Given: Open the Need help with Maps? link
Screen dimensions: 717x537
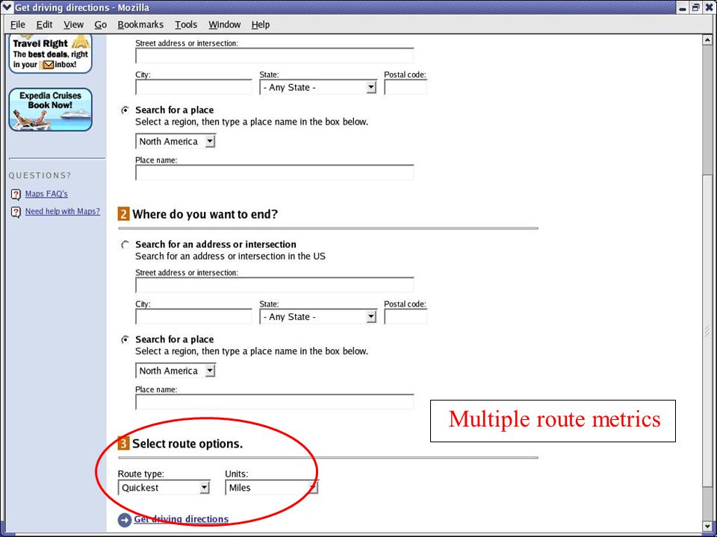Looking at the screenshot, I should [x=62, y=211].
